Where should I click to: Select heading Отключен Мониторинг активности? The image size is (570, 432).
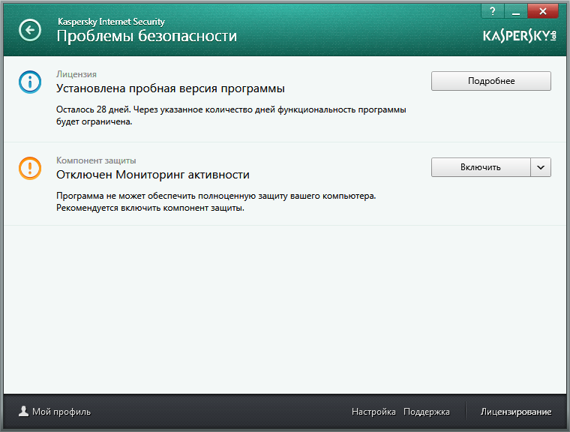point(153,175)
